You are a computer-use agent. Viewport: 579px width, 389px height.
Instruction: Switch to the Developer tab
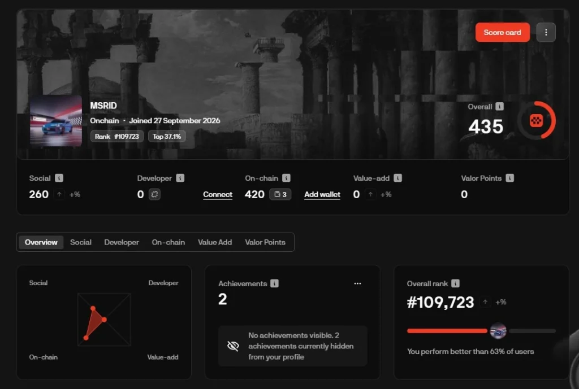[122, 242]
